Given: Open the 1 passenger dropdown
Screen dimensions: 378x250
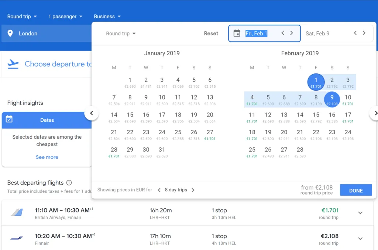Looking at the screenshot, I should pos(65,17).
